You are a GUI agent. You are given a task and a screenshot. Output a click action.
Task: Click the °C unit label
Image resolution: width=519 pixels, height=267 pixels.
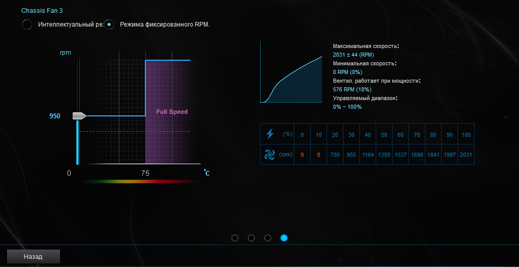coord(207,173)
